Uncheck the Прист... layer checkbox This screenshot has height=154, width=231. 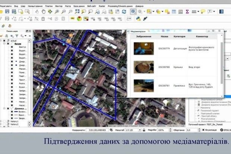[12, 80]
